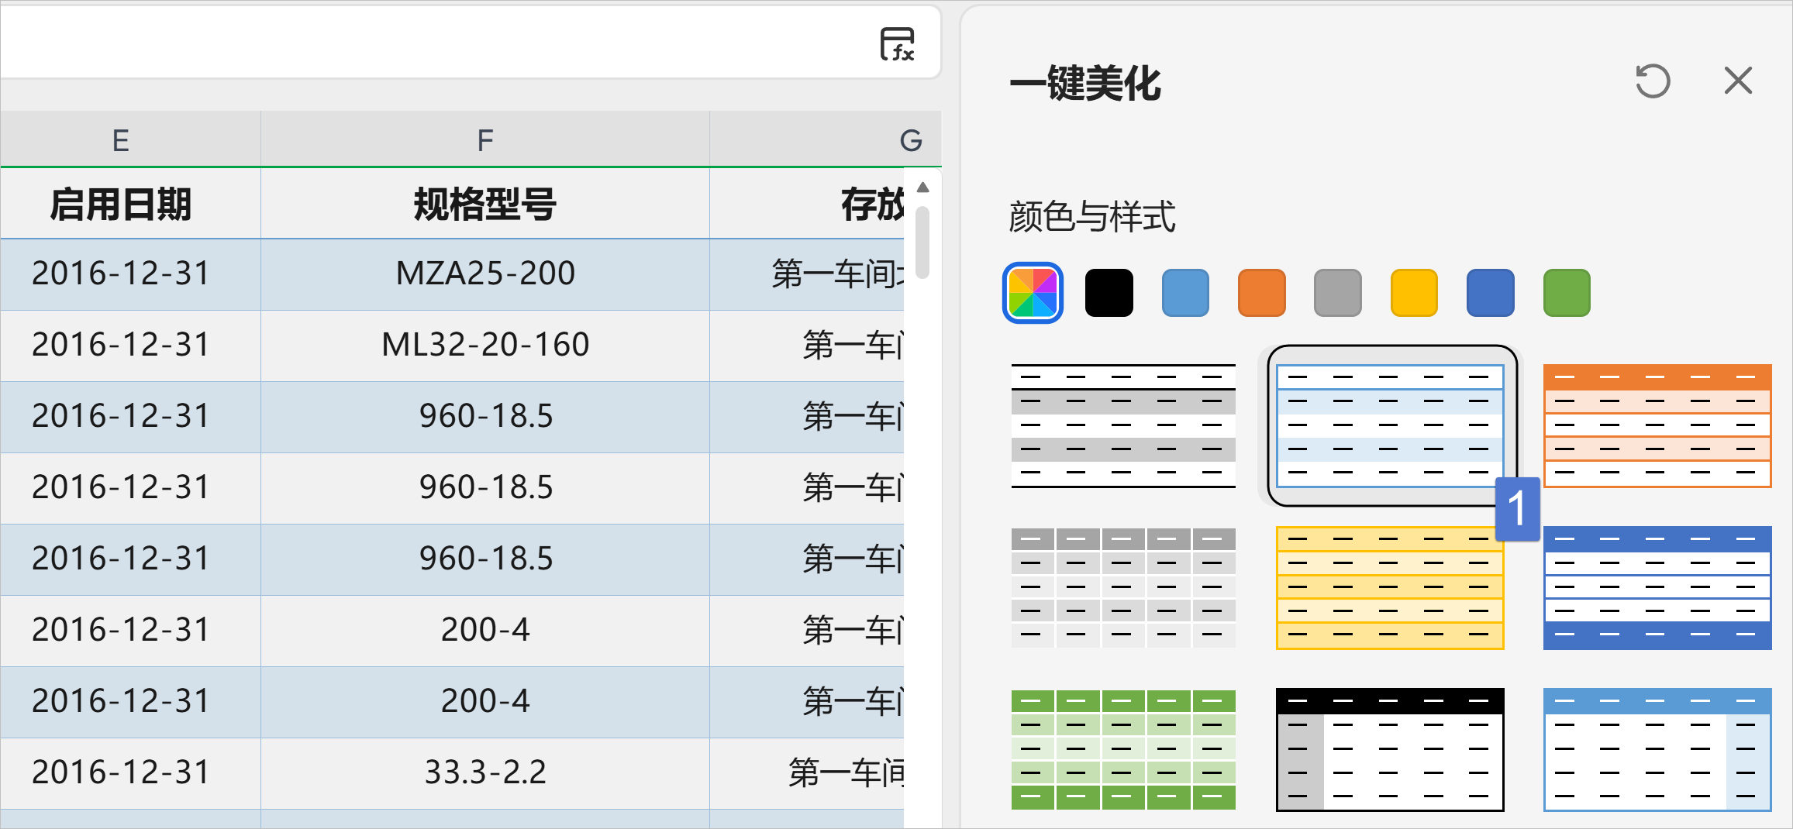This screenshot has width=1793, height=829.
Task: Apply the yellow banded table style
Action: click(x=1389, y=588)
